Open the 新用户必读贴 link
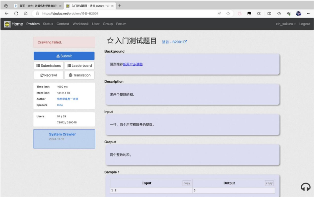Viewport: 314px width, 197px height. click(133, 64)
